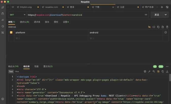Click the antenna icon left of httpbin.org tab
171x104 pixels.
13,7
